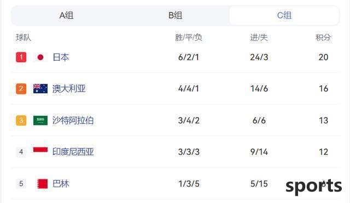350x203 pixels.
Task: Click the orange rank 2 badge
Action: pyautogui.click(x=21, y=89)
